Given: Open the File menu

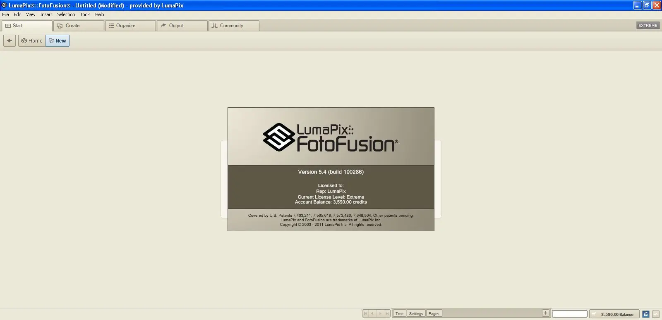Looking at the screenshot, I should [5, 14].
